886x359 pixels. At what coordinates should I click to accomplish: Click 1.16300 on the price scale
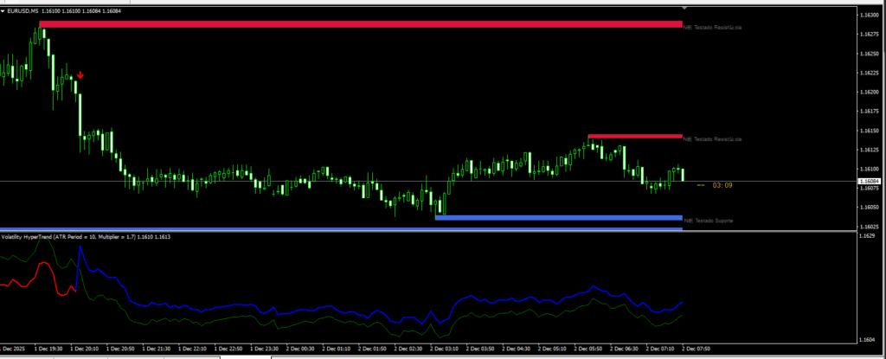point(869,16)
